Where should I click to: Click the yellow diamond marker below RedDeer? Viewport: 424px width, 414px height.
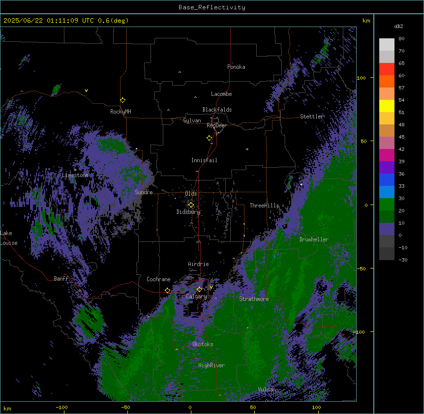(210, 138)
